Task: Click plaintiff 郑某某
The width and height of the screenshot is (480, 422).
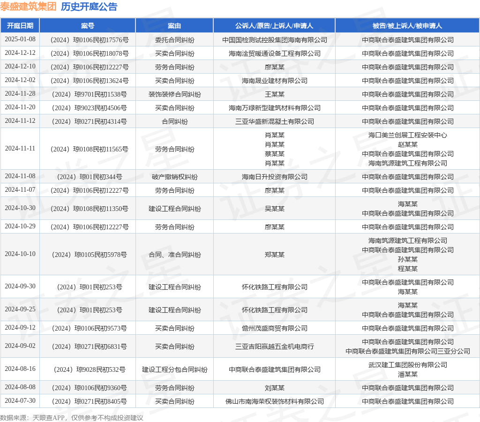Action: [x=275, y=255]
